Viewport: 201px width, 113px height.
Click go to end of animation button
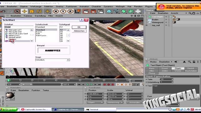100,84
